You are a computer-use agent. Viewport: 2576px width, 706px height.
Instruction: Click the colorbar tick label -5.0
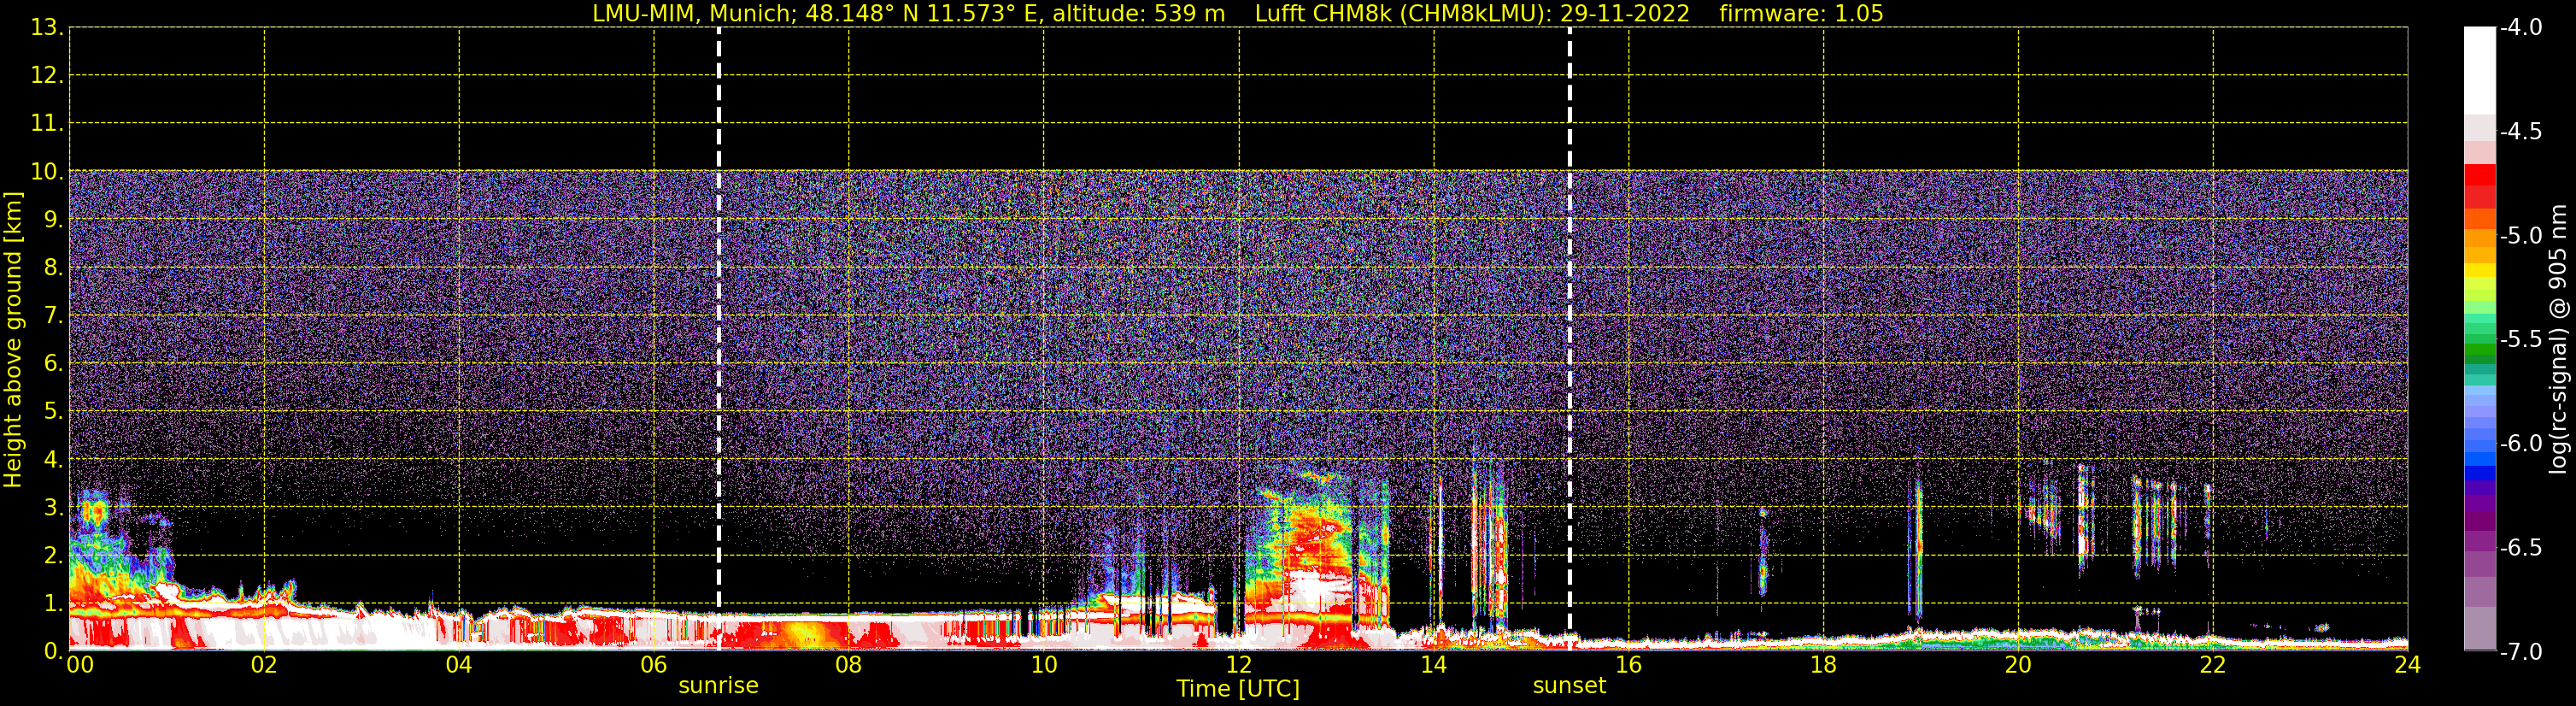[x=2520, y=236]
